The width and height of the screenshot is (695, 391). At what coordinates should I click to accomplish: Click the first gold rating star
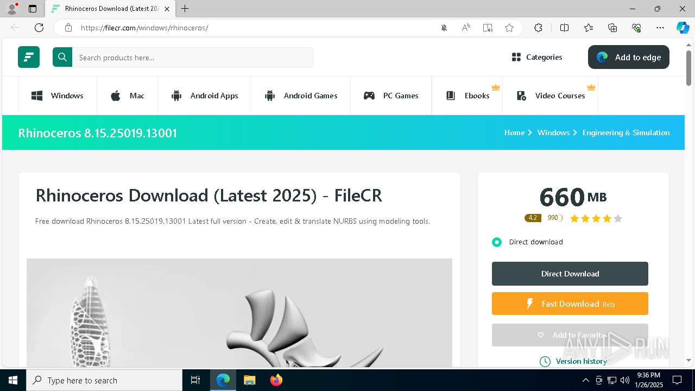[574, 218]
